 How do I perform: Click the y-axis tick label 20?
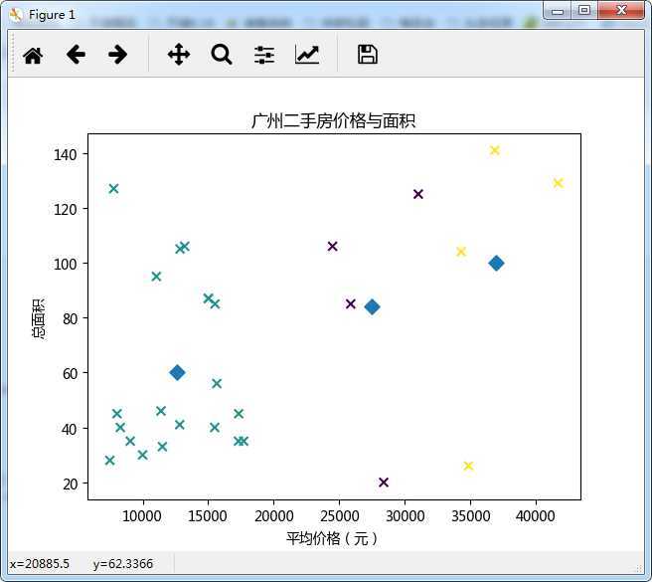click(x=70, y=485)
